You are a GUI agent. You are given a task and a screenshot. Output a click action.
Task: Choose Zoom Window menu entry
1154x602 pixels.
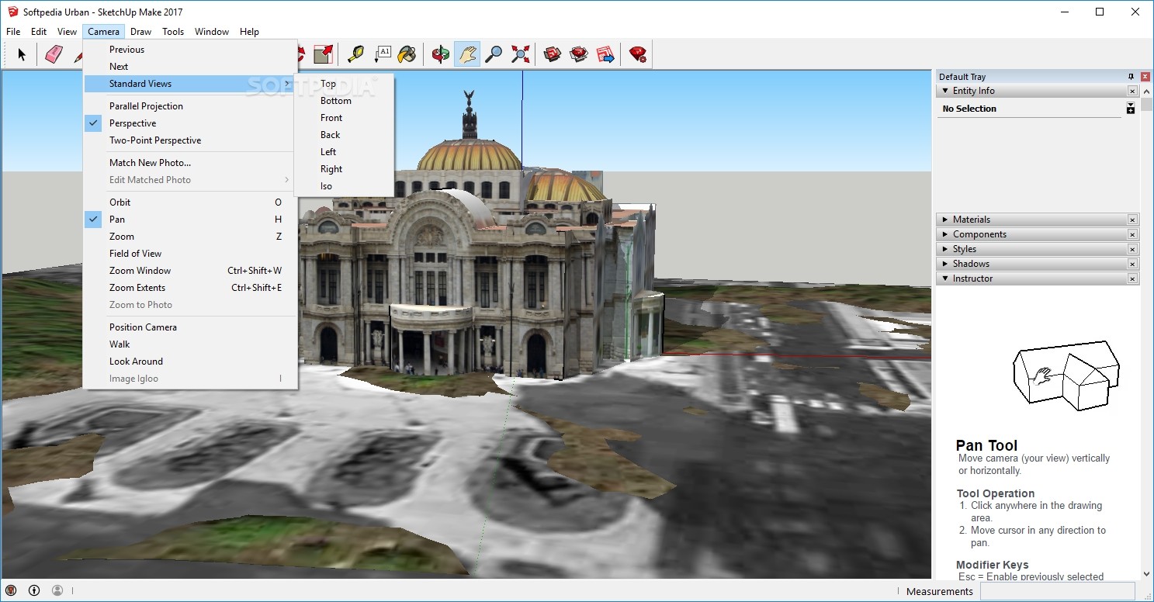click(190, 271)
